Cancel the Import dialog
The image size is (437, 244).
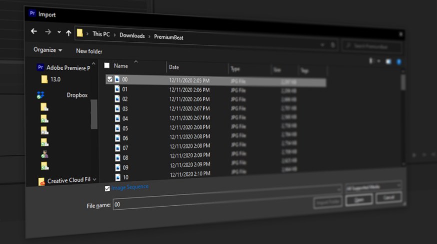389,198
